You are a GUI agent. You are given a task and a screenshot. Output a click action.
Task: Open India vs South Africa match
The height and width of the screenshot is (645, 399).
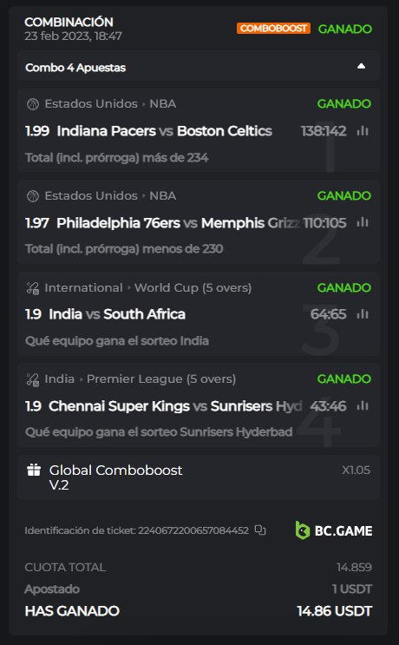[x=117, y=314]
